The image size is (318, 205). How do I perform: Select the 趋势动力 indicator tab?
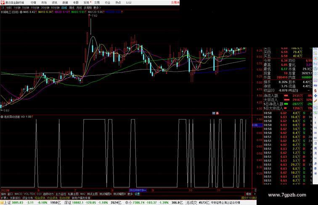point(48,194)
